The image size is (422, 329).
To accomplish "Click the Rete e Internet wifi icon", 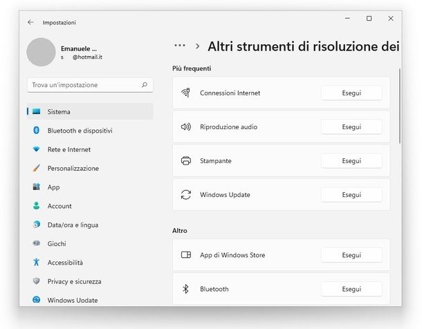I will (x=37, y=149).
